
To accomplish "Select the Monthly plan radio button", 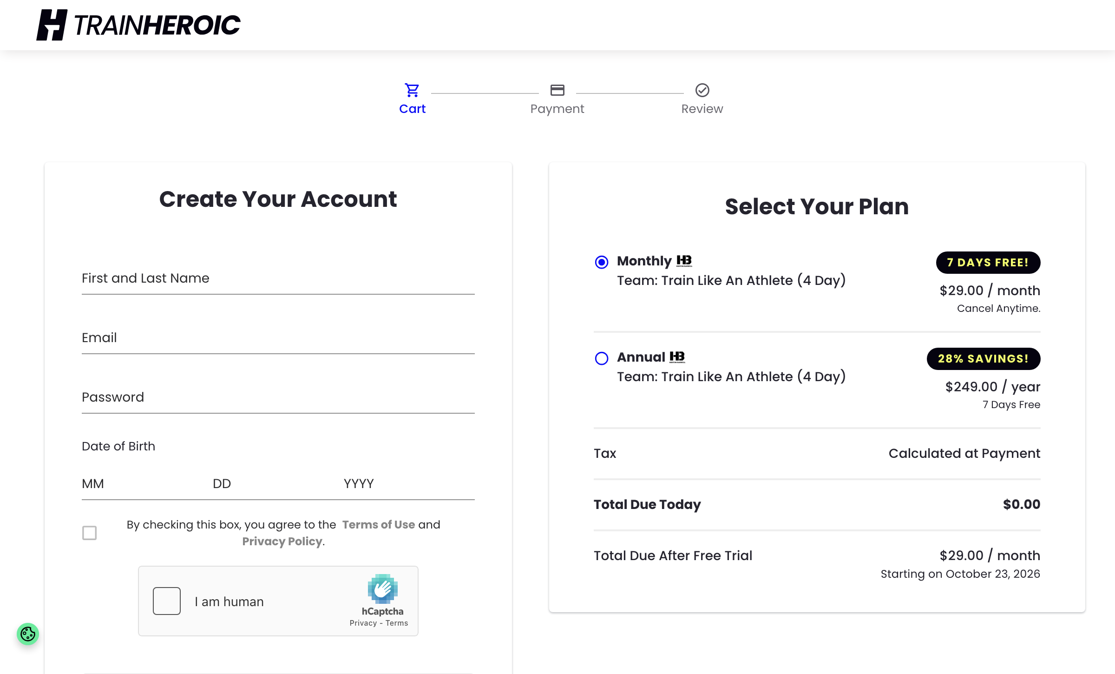I will [602, 262].
